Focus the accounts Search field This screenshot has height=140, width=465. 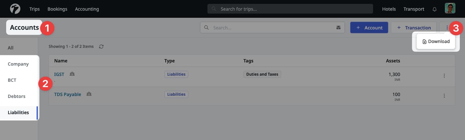coord(272,28)
